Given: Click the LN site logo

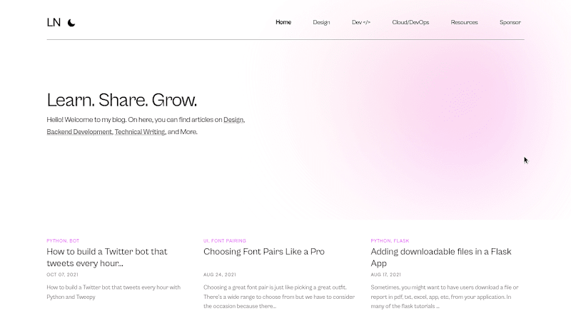Looking at the screenshot, I should coord(54,23).
